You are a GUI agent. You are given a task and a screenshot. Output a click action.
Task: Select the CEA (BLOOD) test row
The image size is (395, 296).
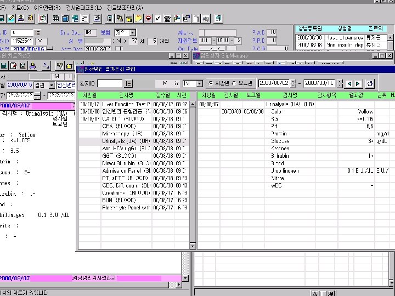pos(133,127)
